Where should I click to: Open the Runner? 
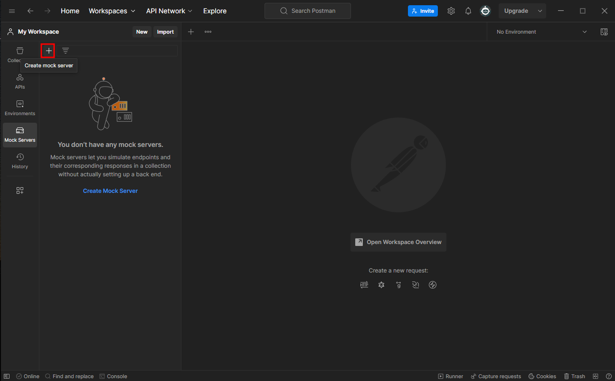point(451,376)
